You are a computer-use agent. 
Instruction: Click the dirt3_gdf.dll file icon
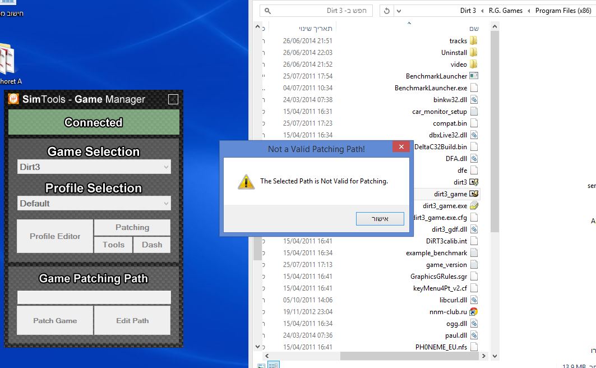point(474,229)
